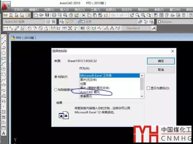Click the Plot printer icon
The width and height of the screenshot is (193, 144).
(54, 15)
